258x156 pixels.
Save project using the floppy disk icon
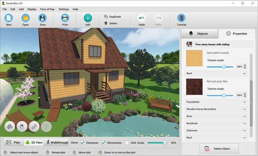pos(43,18)
